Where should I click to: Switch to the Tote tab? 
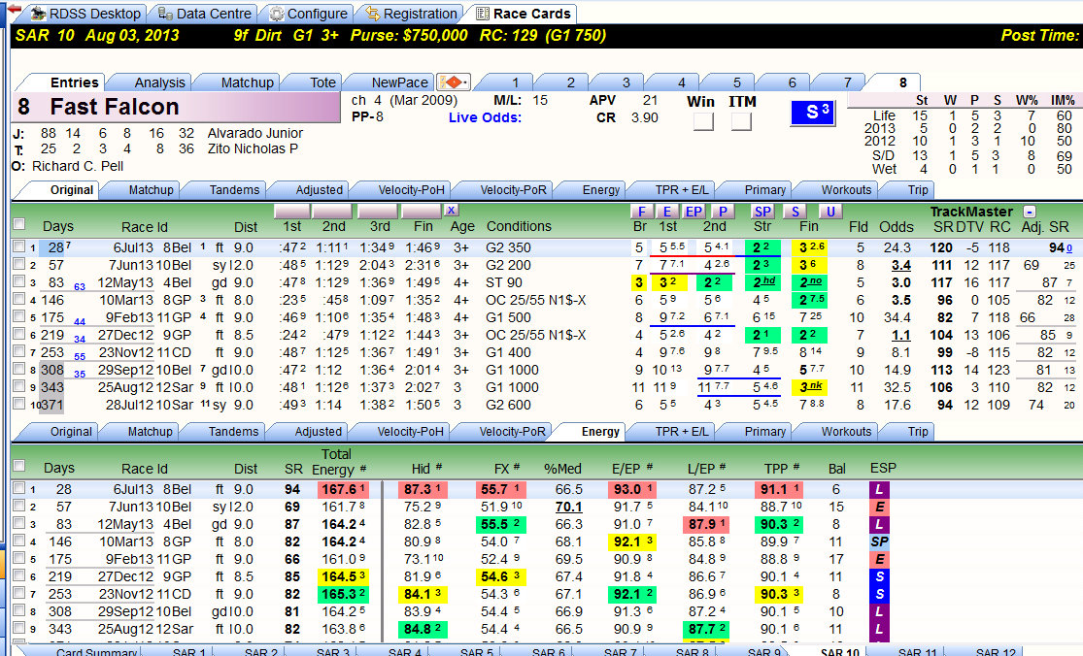[x=322, y=82]
